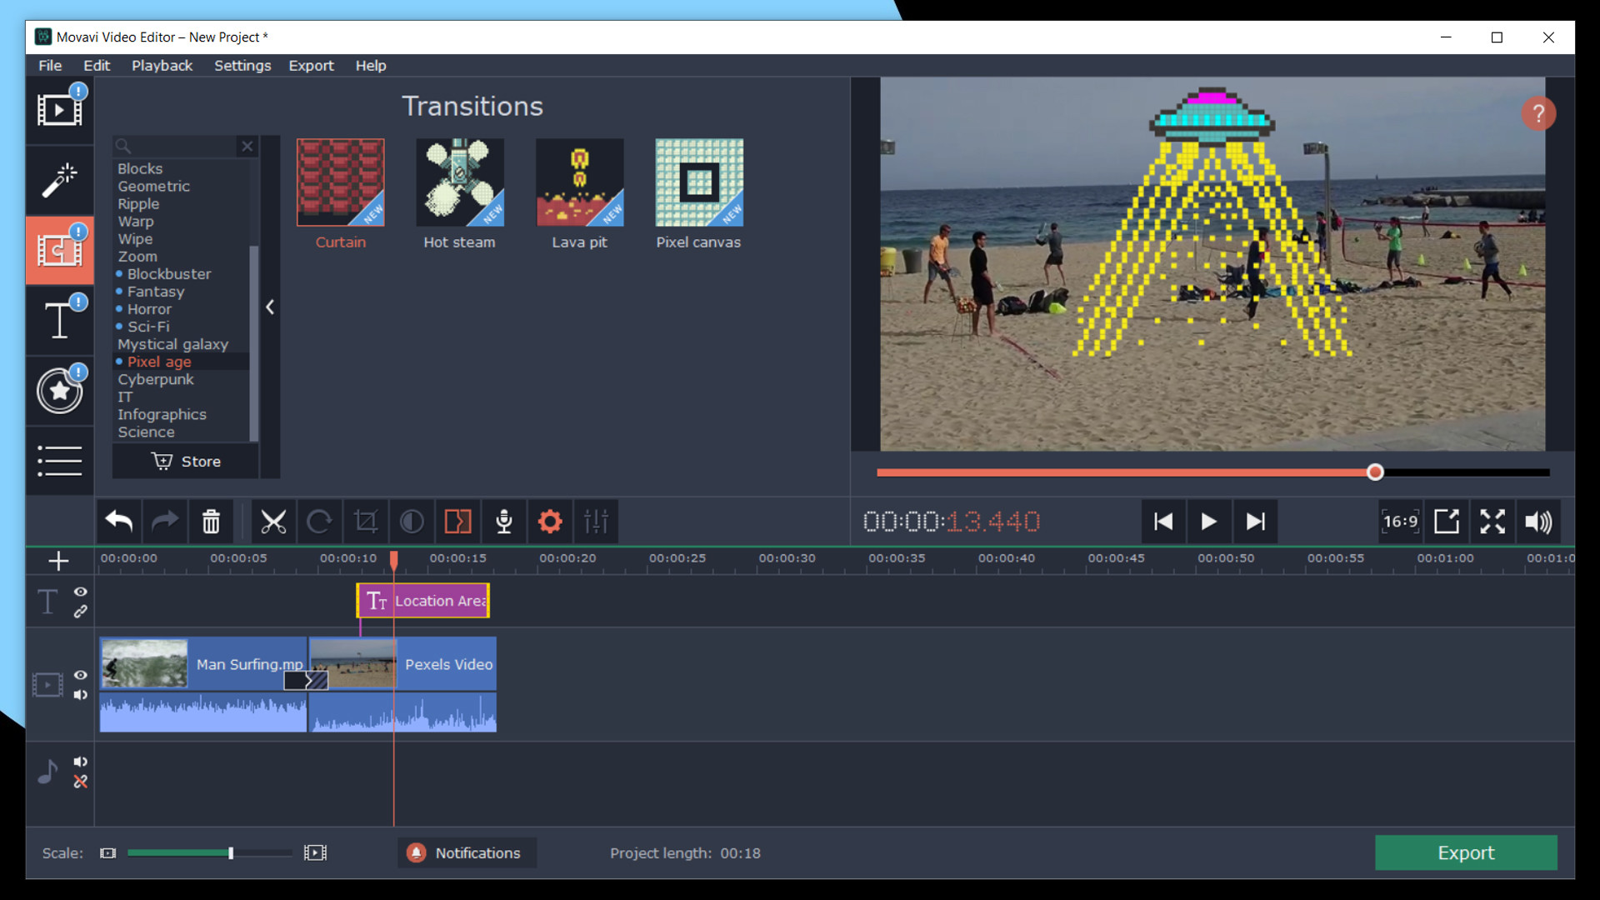Image resolution: width=1600 pixels, height=900 pixels.
Task: Click the Crop tool icon
Action: pyautogui.click(x=367, y=521)
